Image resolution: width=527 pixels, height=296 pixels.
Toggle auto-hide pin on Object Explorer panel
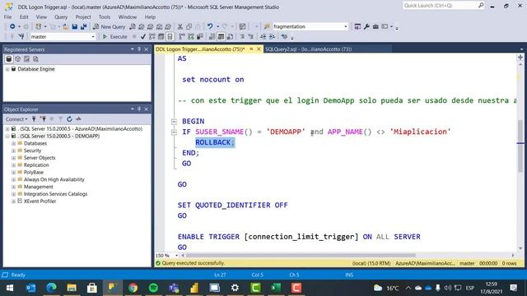139,109
